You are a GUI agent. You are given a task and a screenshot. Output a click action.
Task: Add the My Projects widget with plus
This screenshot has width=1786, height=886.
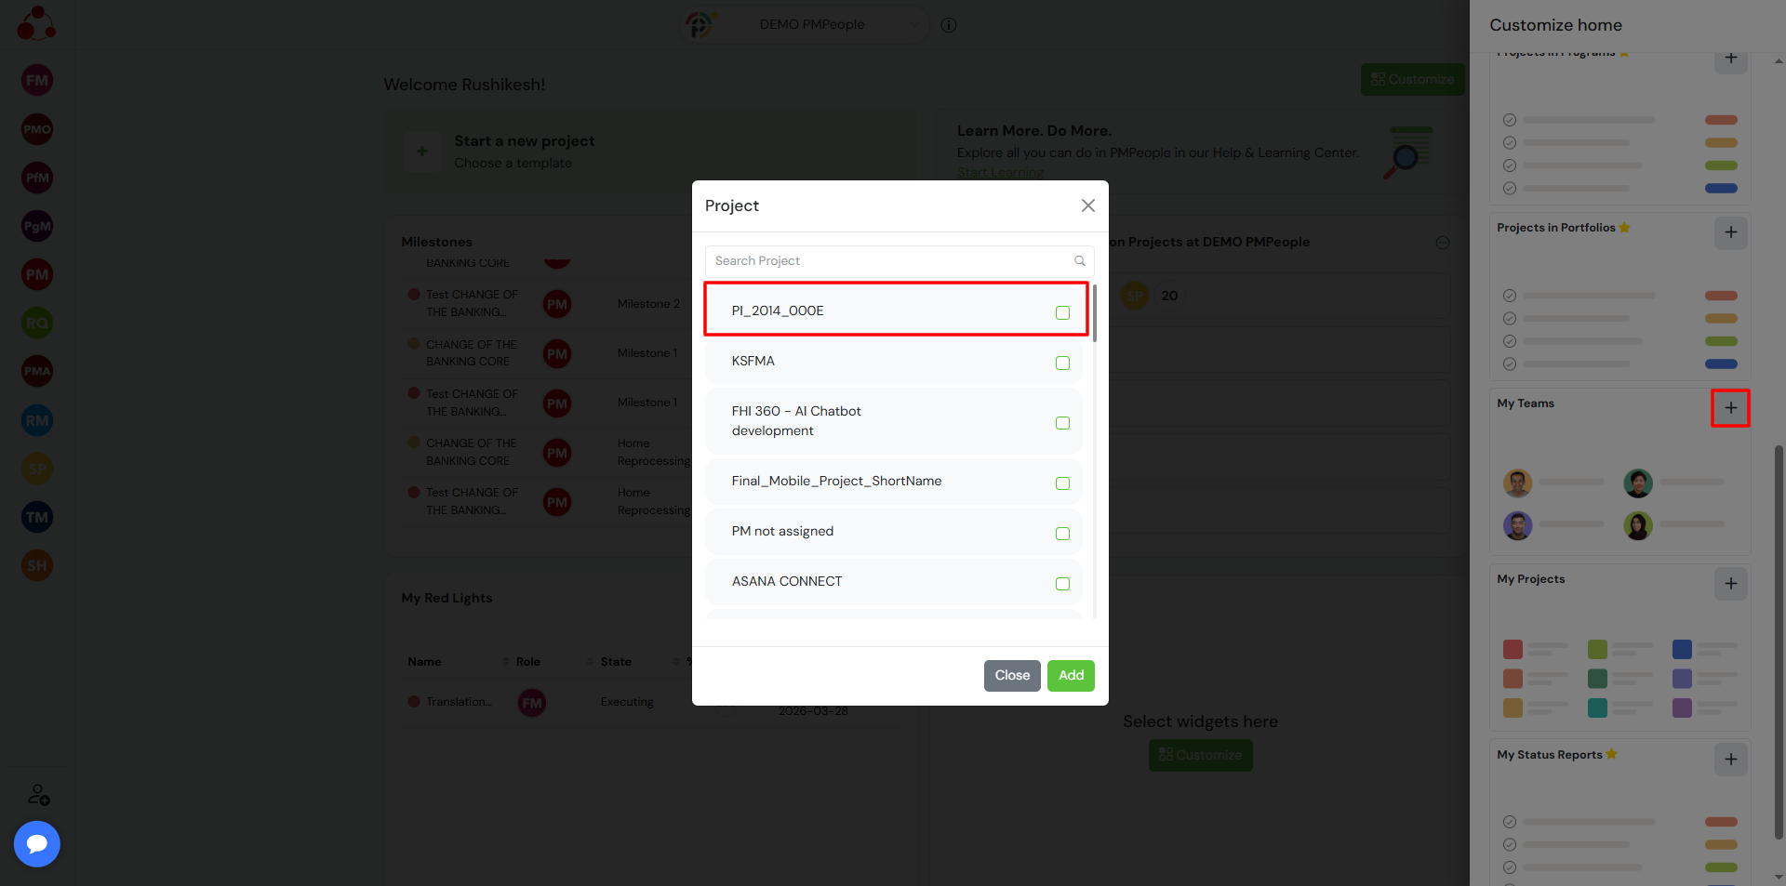[x=1730, y=584]
